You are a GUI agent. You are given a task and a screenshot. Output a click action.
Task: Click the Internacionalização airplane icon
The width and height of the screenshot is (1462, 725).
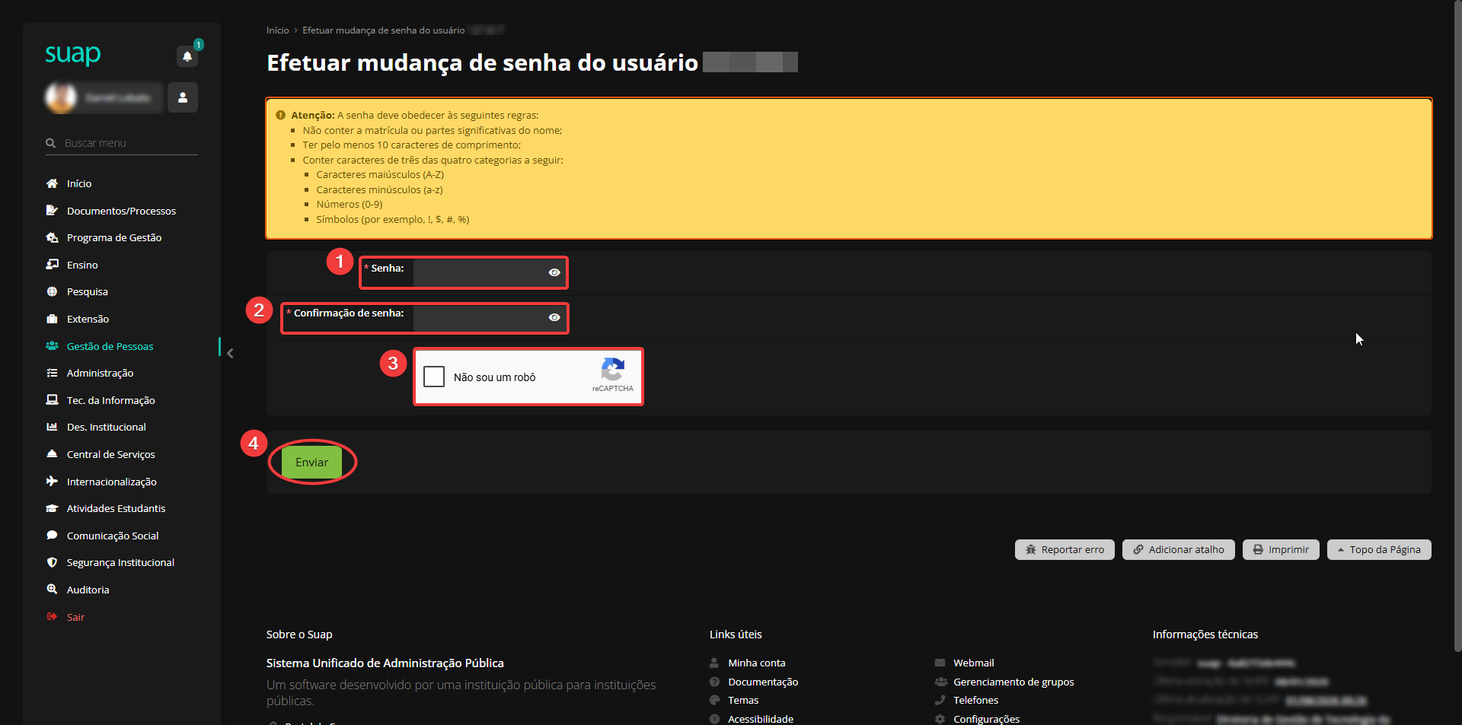[52, 482]
